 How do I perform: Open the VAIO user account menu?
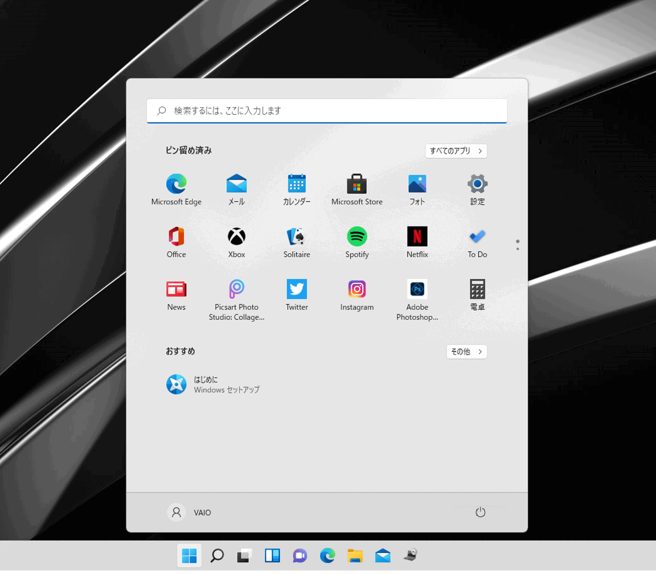point(189,512)
